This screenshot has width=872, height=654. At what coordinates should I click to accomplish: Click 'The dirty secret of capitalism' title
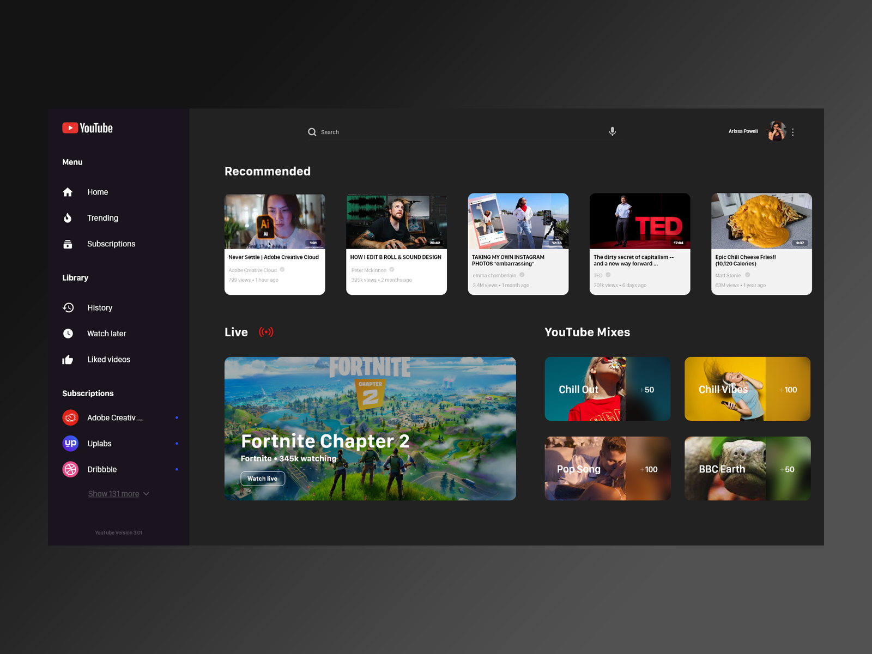tap(634, 261)
